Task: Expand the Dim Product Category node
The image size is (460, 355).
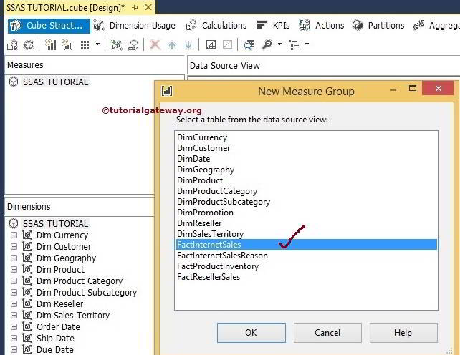Action: [x=14, y=281]
